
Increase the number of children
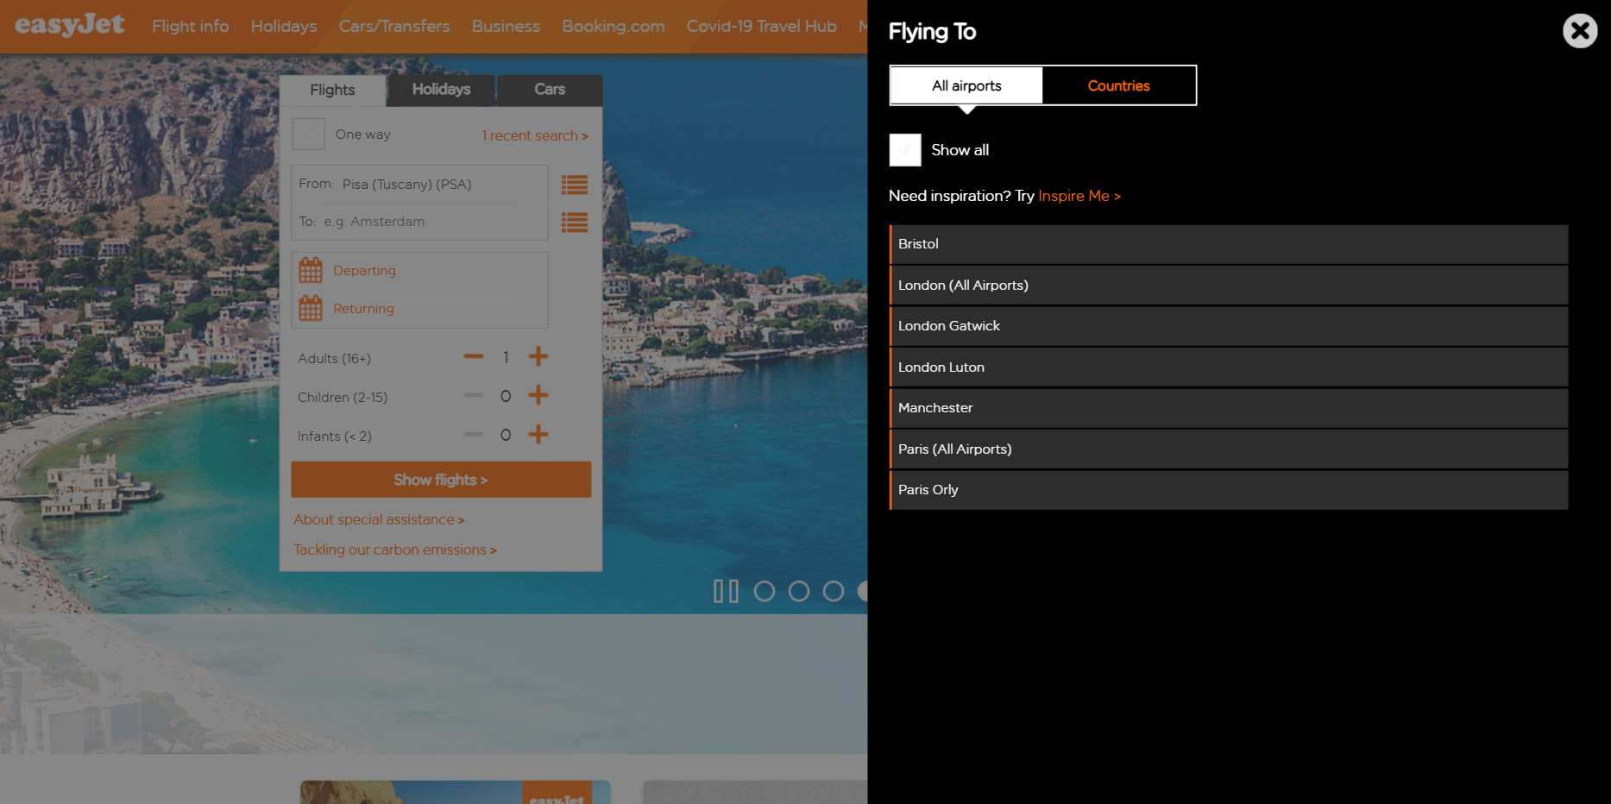(538, 395)
